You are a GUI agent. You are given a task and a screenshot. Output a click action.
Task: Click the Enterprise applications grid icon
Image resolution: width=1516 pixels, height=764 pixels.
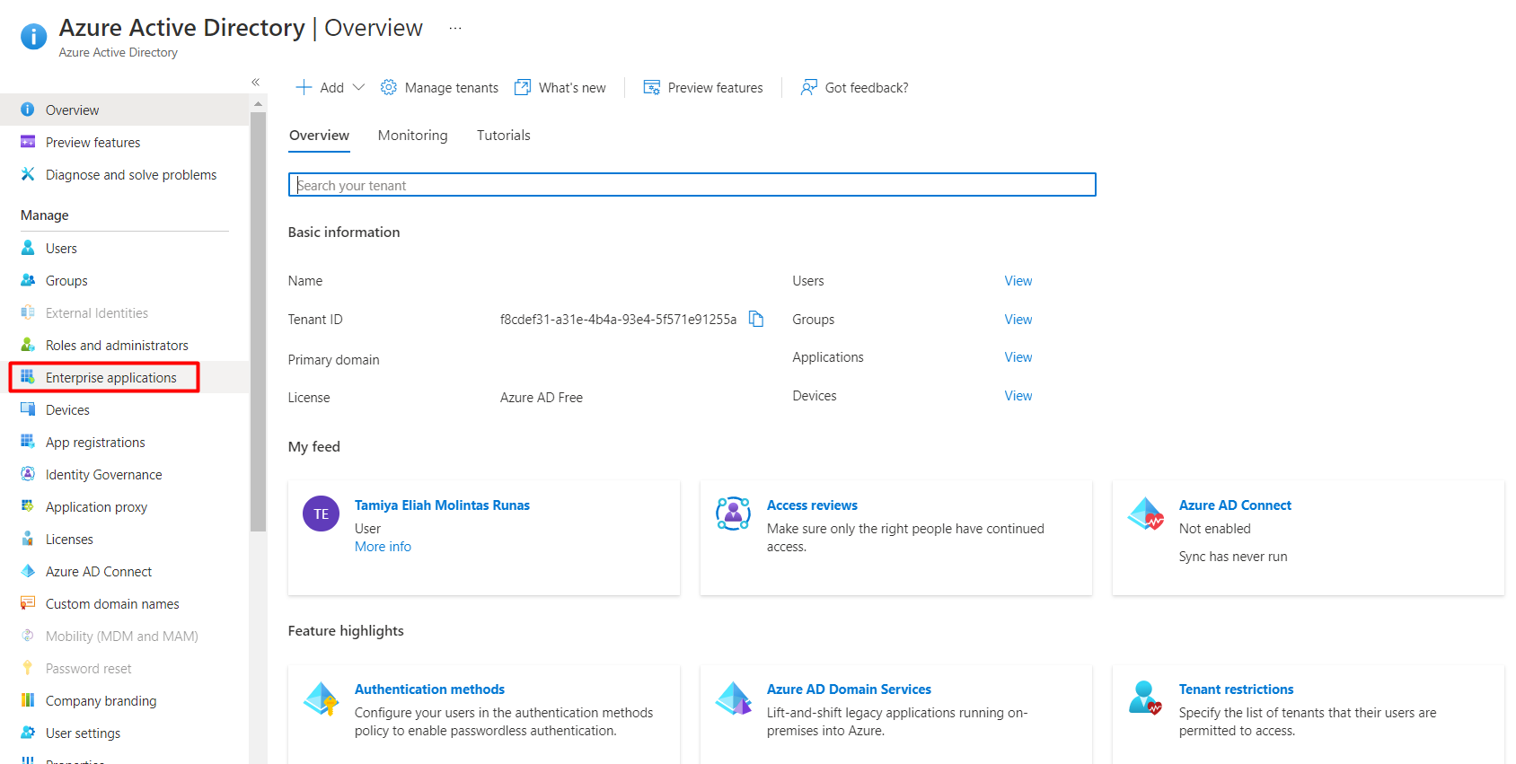coord(28,377)
